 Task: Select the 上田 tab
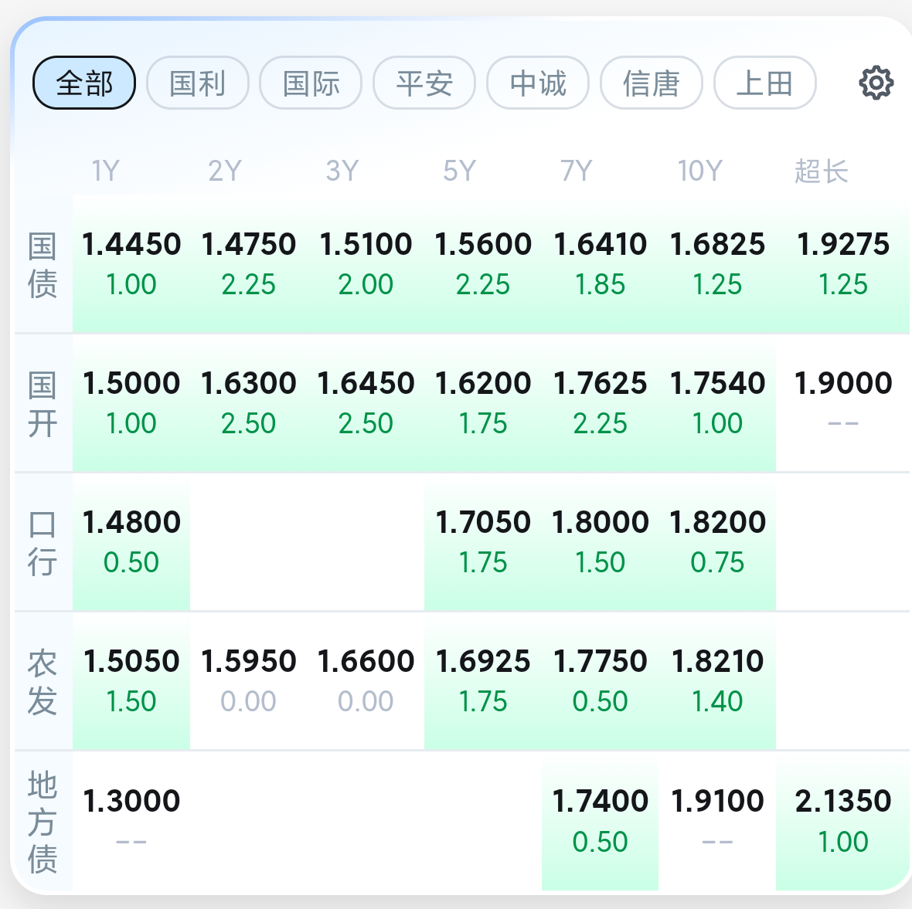[x=765, y=83]
